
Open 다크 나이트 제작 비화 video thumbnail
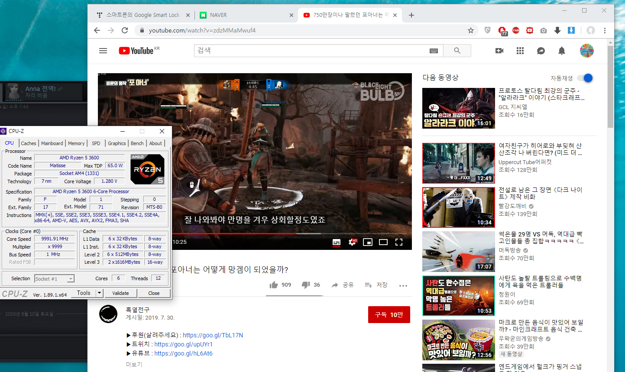459,207
